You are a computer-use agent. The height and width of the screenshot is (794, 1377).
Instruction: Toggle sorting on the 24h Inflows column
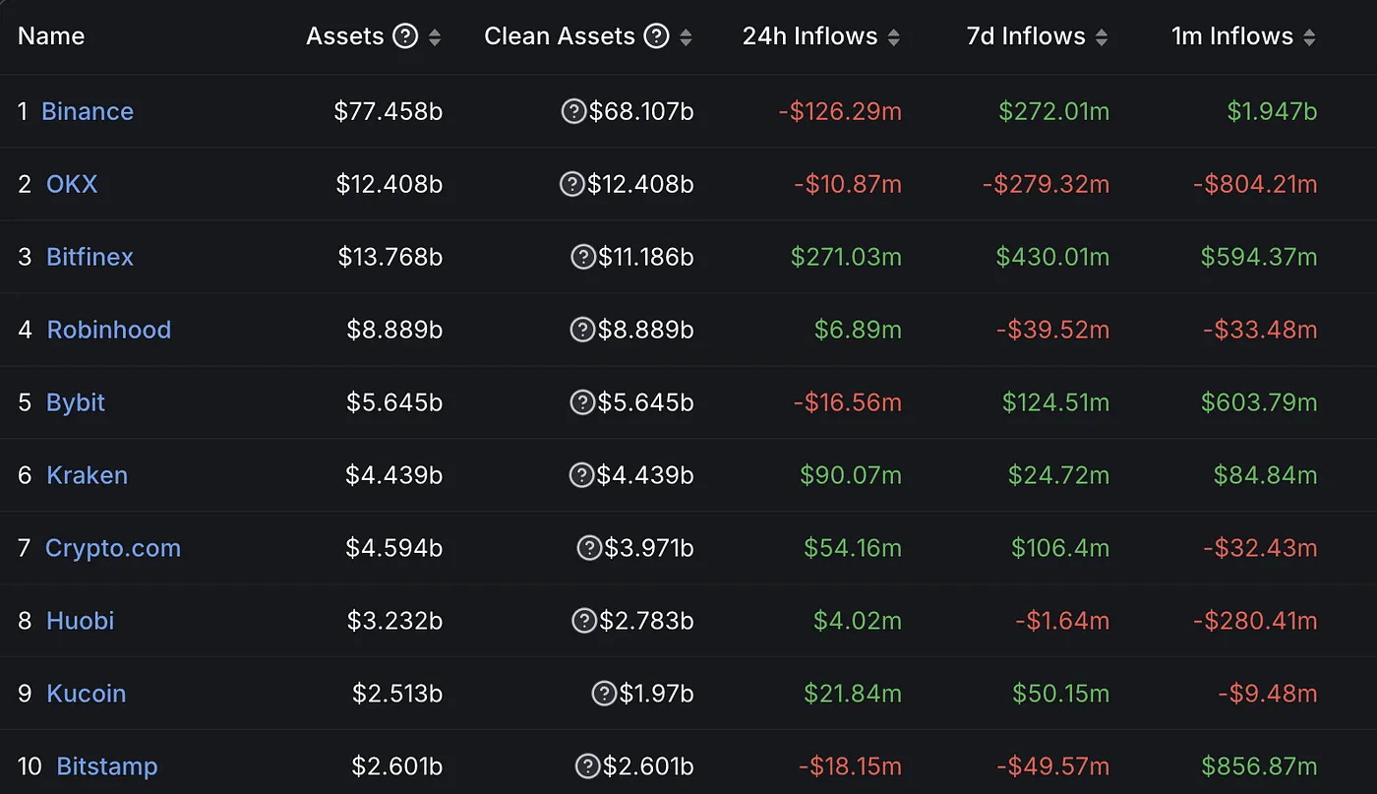click(x=894, y=35)
